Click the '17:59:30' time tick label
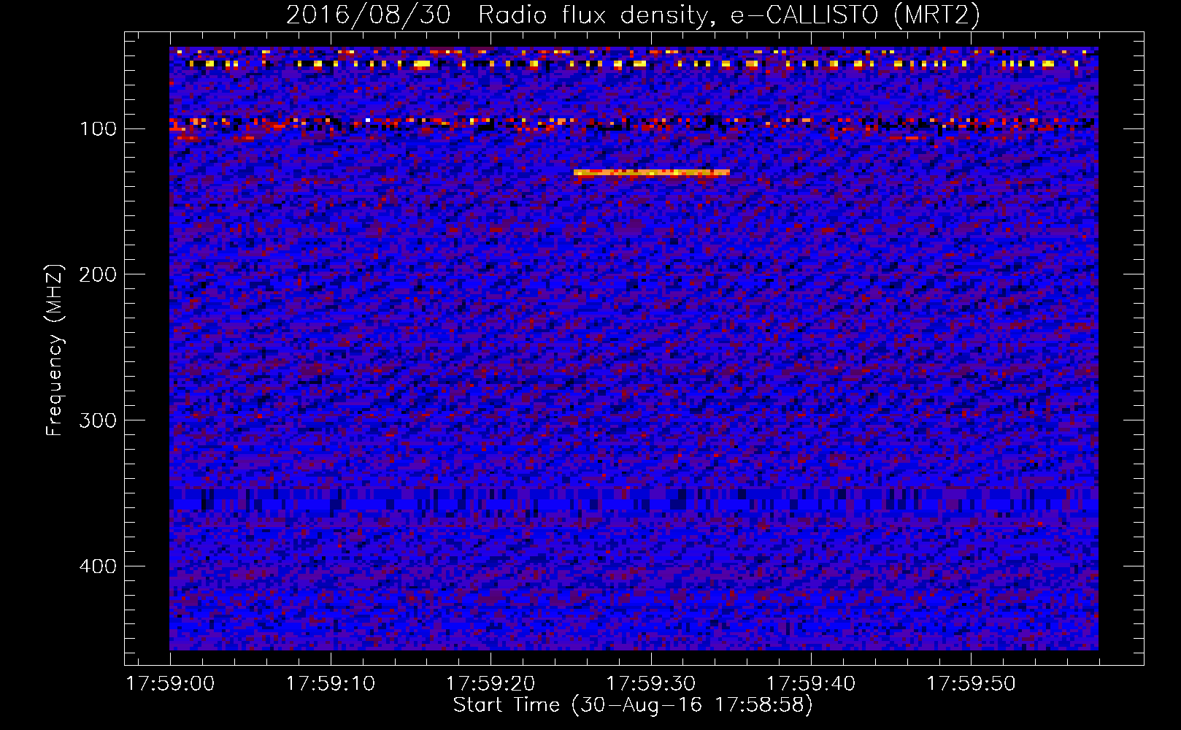This screenshot has height=730, width=1181. [x=651, y=684]
